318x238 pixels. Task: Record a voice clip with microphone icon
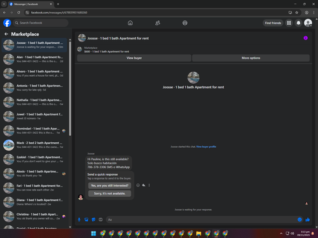point(79,220)
